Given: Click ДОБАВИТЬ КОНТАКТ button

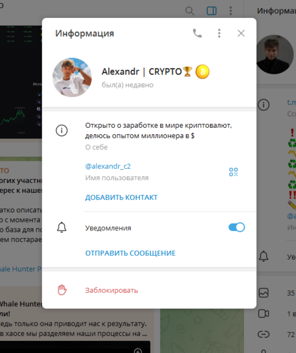Looking at the screenshot, I should click(121, 197).
